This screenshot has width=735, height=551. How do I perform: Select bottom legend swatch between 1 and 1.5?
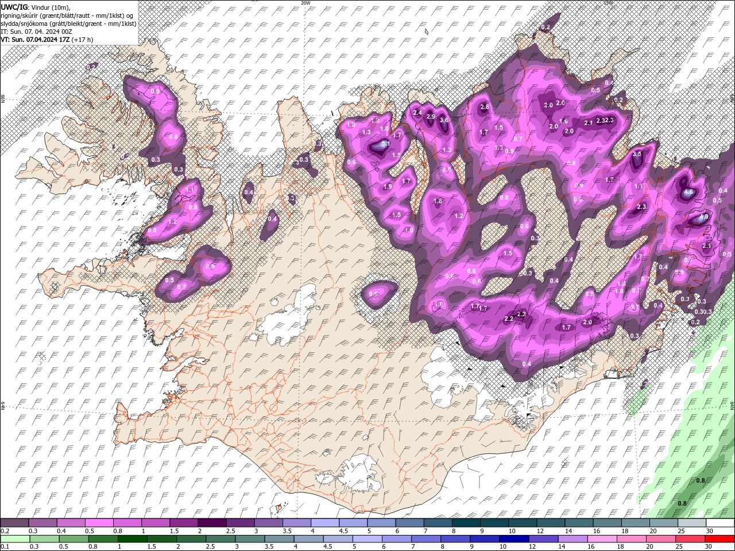(132, 538)
